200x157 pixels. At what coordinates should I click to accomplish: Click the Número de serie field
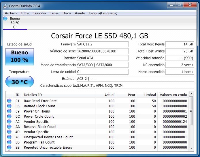click(102, 51)
